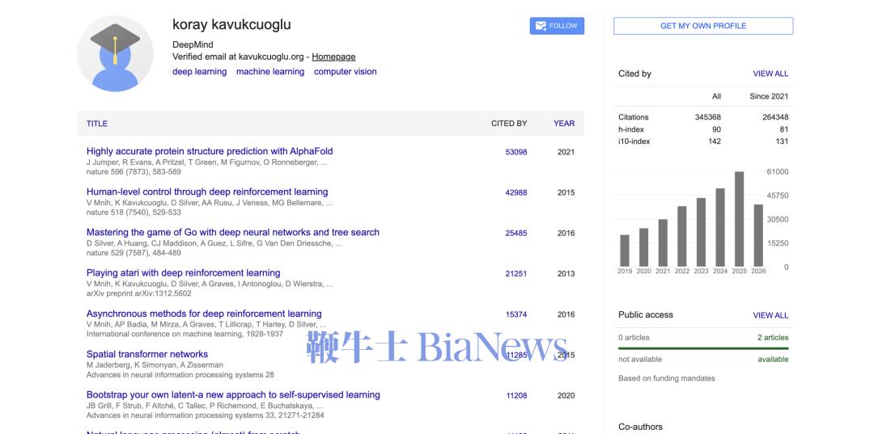
Task: Click citations since 2021 value 264348
Action: click(775, 117)
